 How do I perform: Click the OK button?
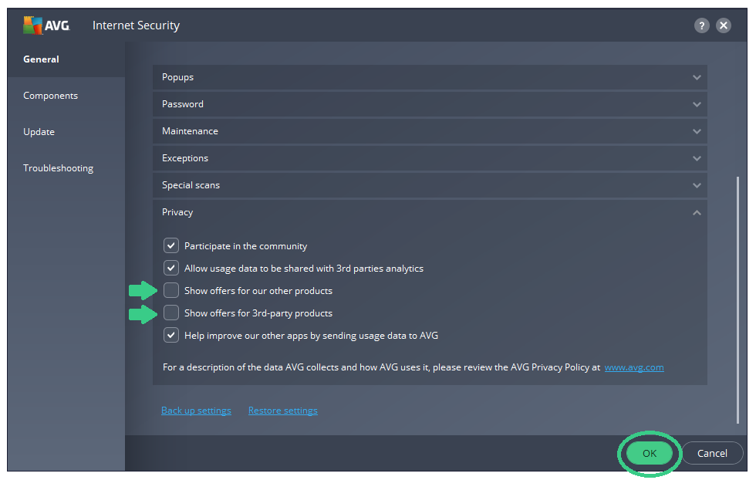coord(649,453)
